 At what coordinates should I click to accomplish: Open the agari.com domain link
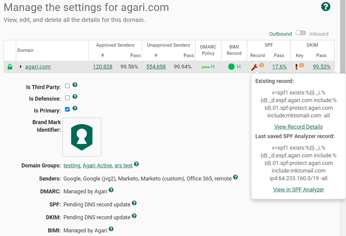[x=38, y=67]
